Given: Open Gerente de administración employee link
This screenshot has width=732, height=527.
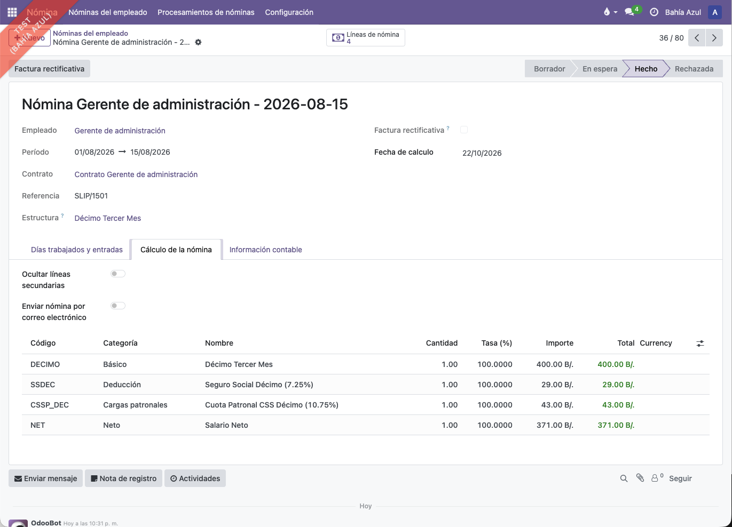Looking at the screenshot, I should (120, 131).
